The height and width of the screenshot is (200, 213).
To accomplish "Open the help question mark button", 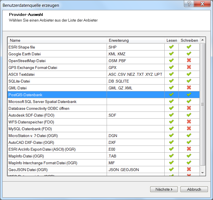I will click(x=189, y=3).
